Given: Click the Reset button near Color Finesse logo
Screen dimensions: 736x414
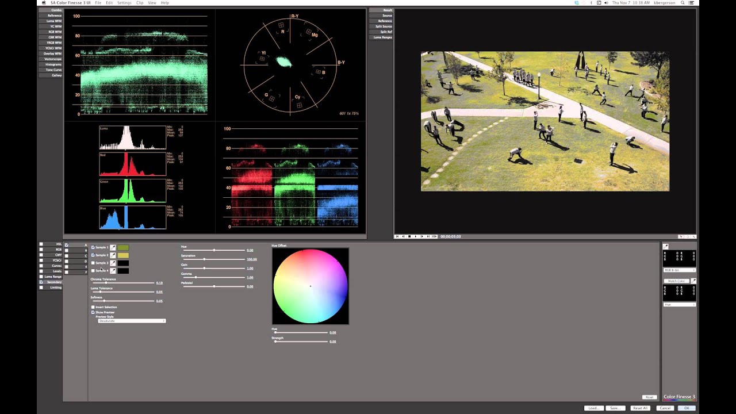Looking at the screenshot, I should point(649,397).
